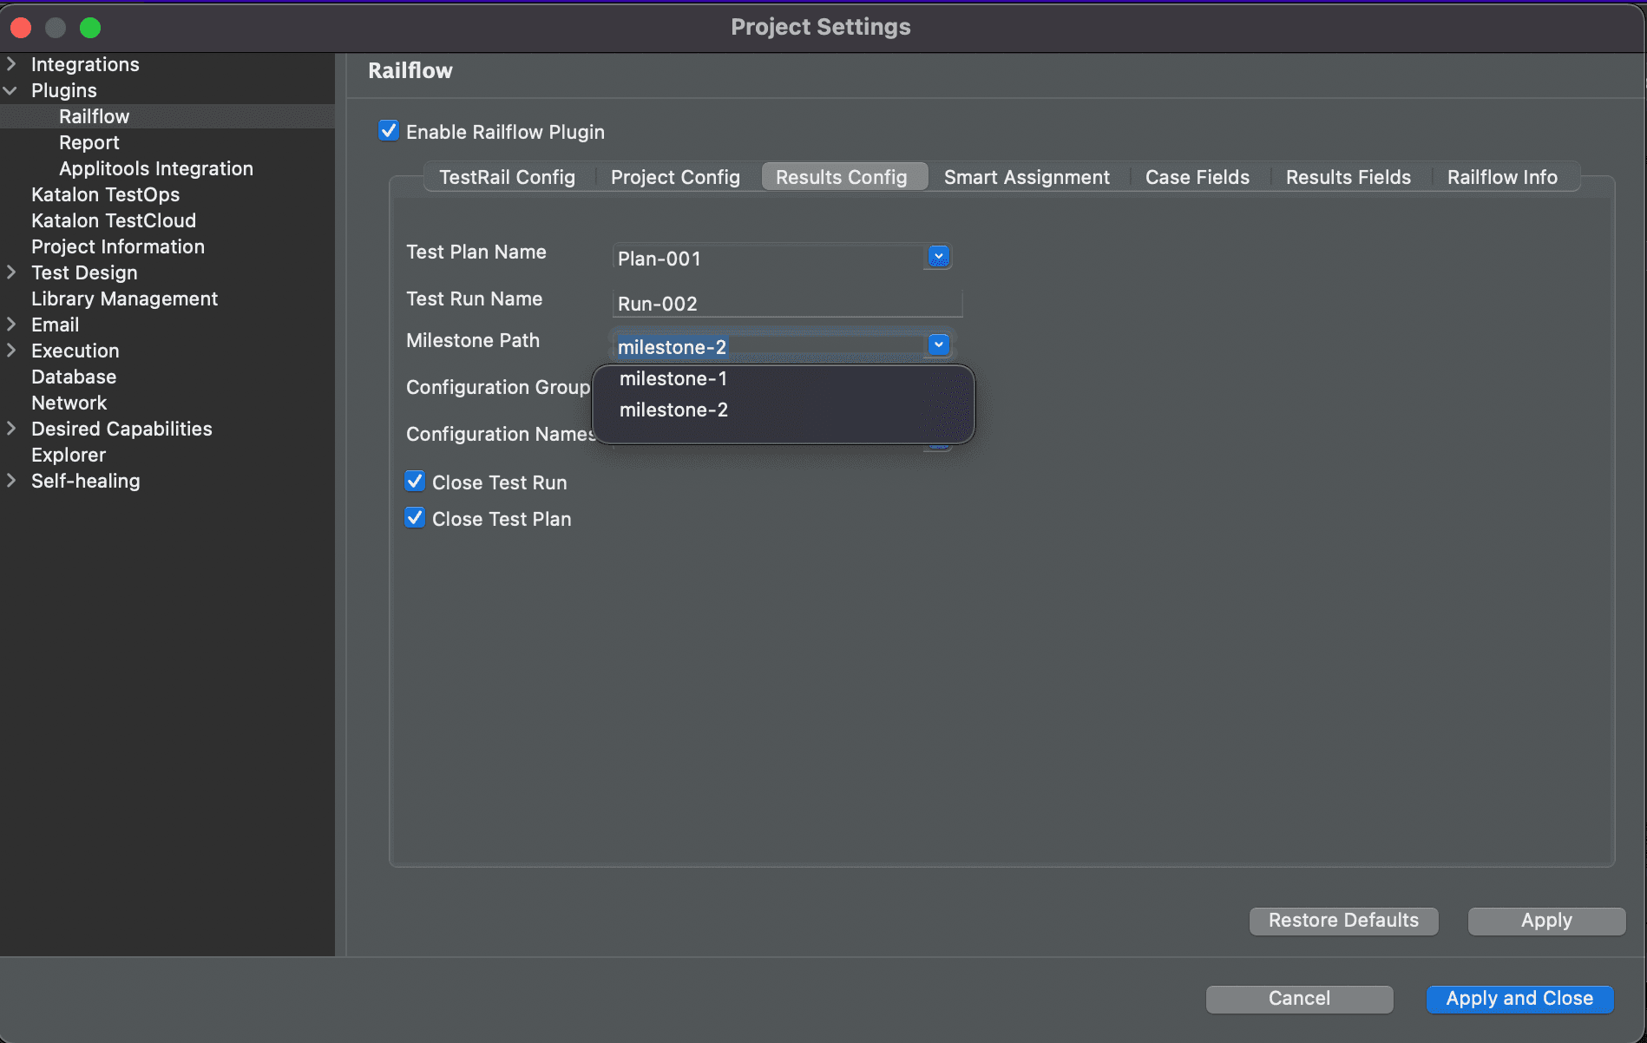Open the Test Plan Name dropdown arrow
1647x1043 pixels.
click(938, 257)
